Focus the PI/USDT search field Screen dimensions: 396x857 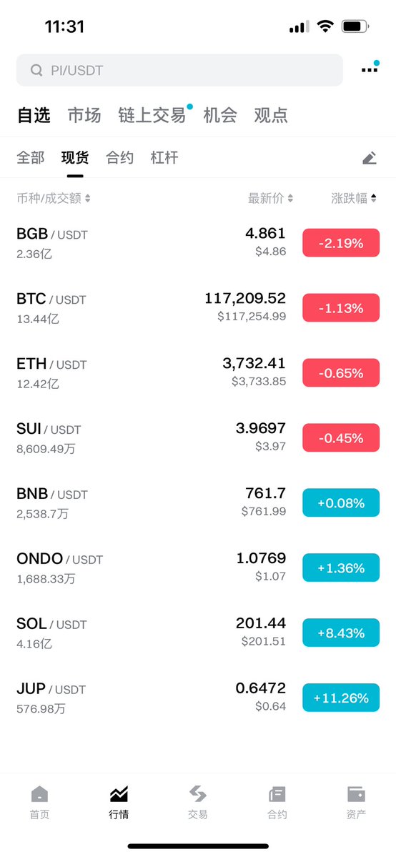[x=179, y=70]
